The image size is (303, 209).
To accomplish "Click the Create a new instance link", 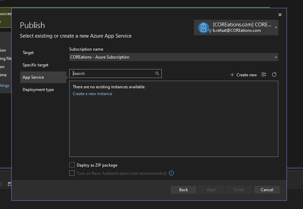I will coord(92,94).
